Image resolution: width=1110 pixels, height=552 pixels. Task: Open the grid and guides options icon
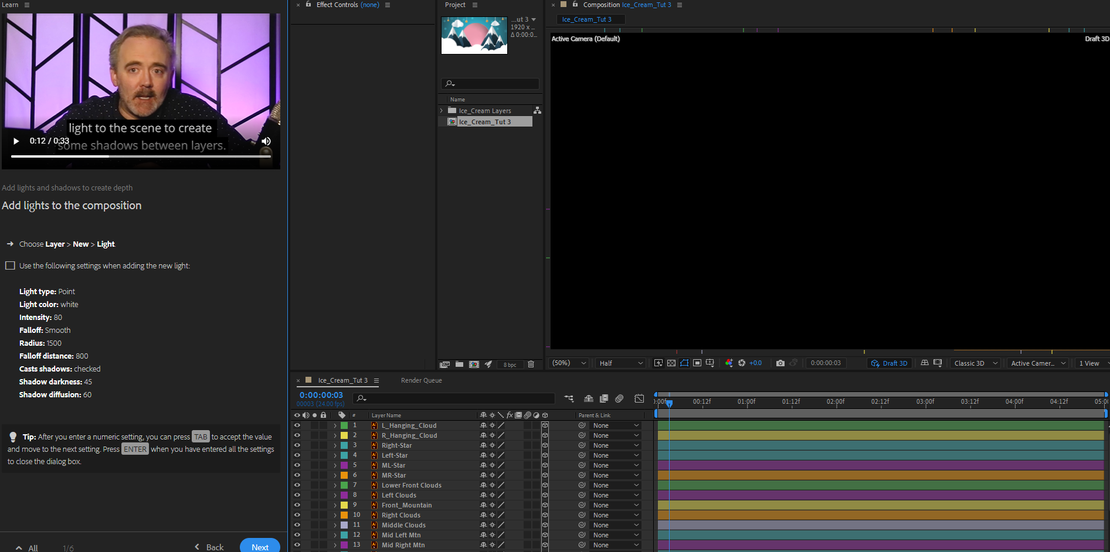tap(710, 363)
